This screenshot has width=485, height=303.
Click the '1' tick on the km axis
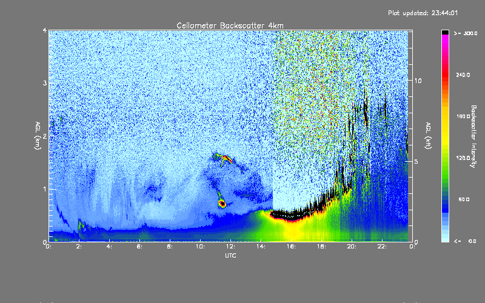pos(45,189)
